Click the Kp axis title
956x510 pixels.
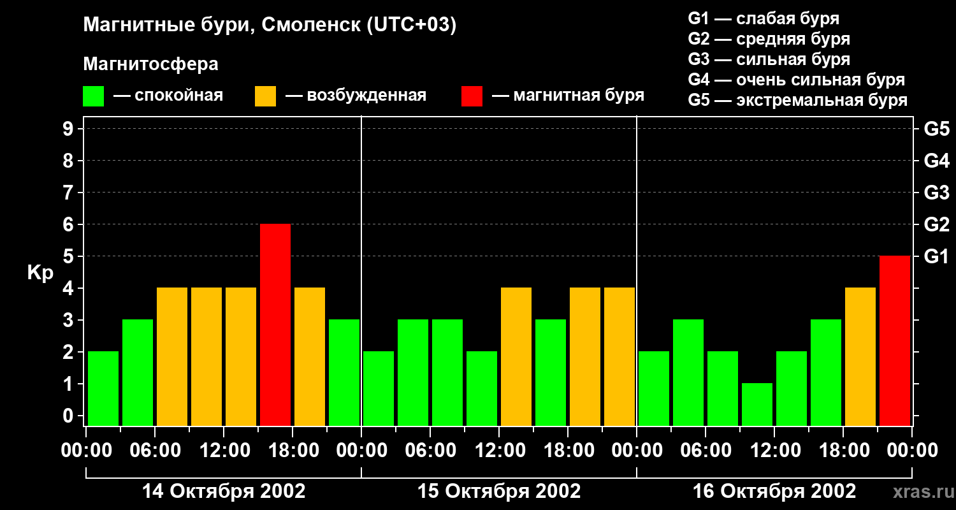[x=41, y=273]
